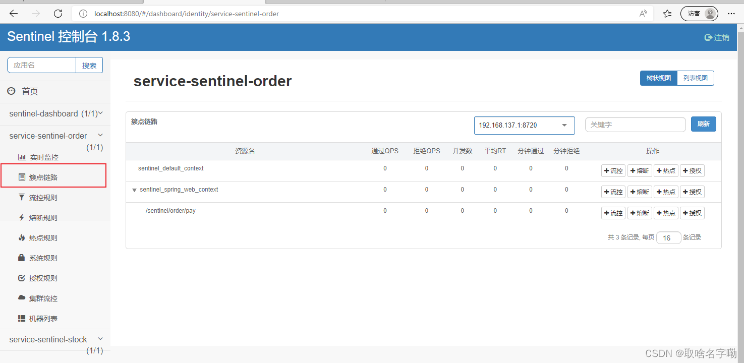Switch to 列表视图 view
This screenshot has height=363, width=744.
point(696,78)
